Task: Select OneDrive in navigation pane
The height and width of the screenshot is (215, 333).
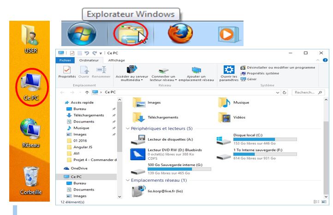Action: click(x=76, y=168)
